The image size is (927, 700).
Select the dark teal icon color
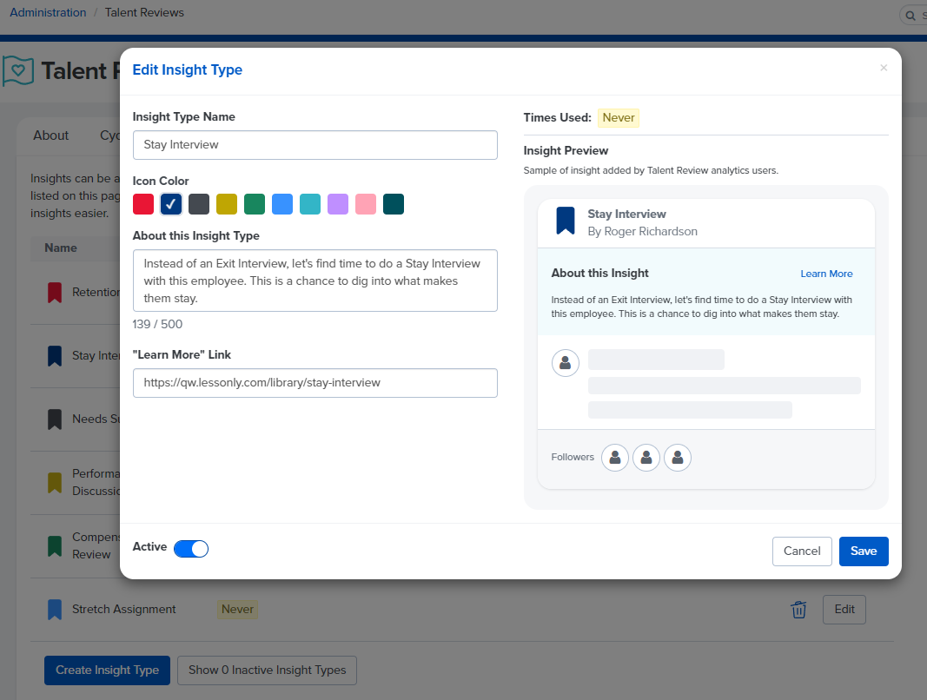click(394, 204)
